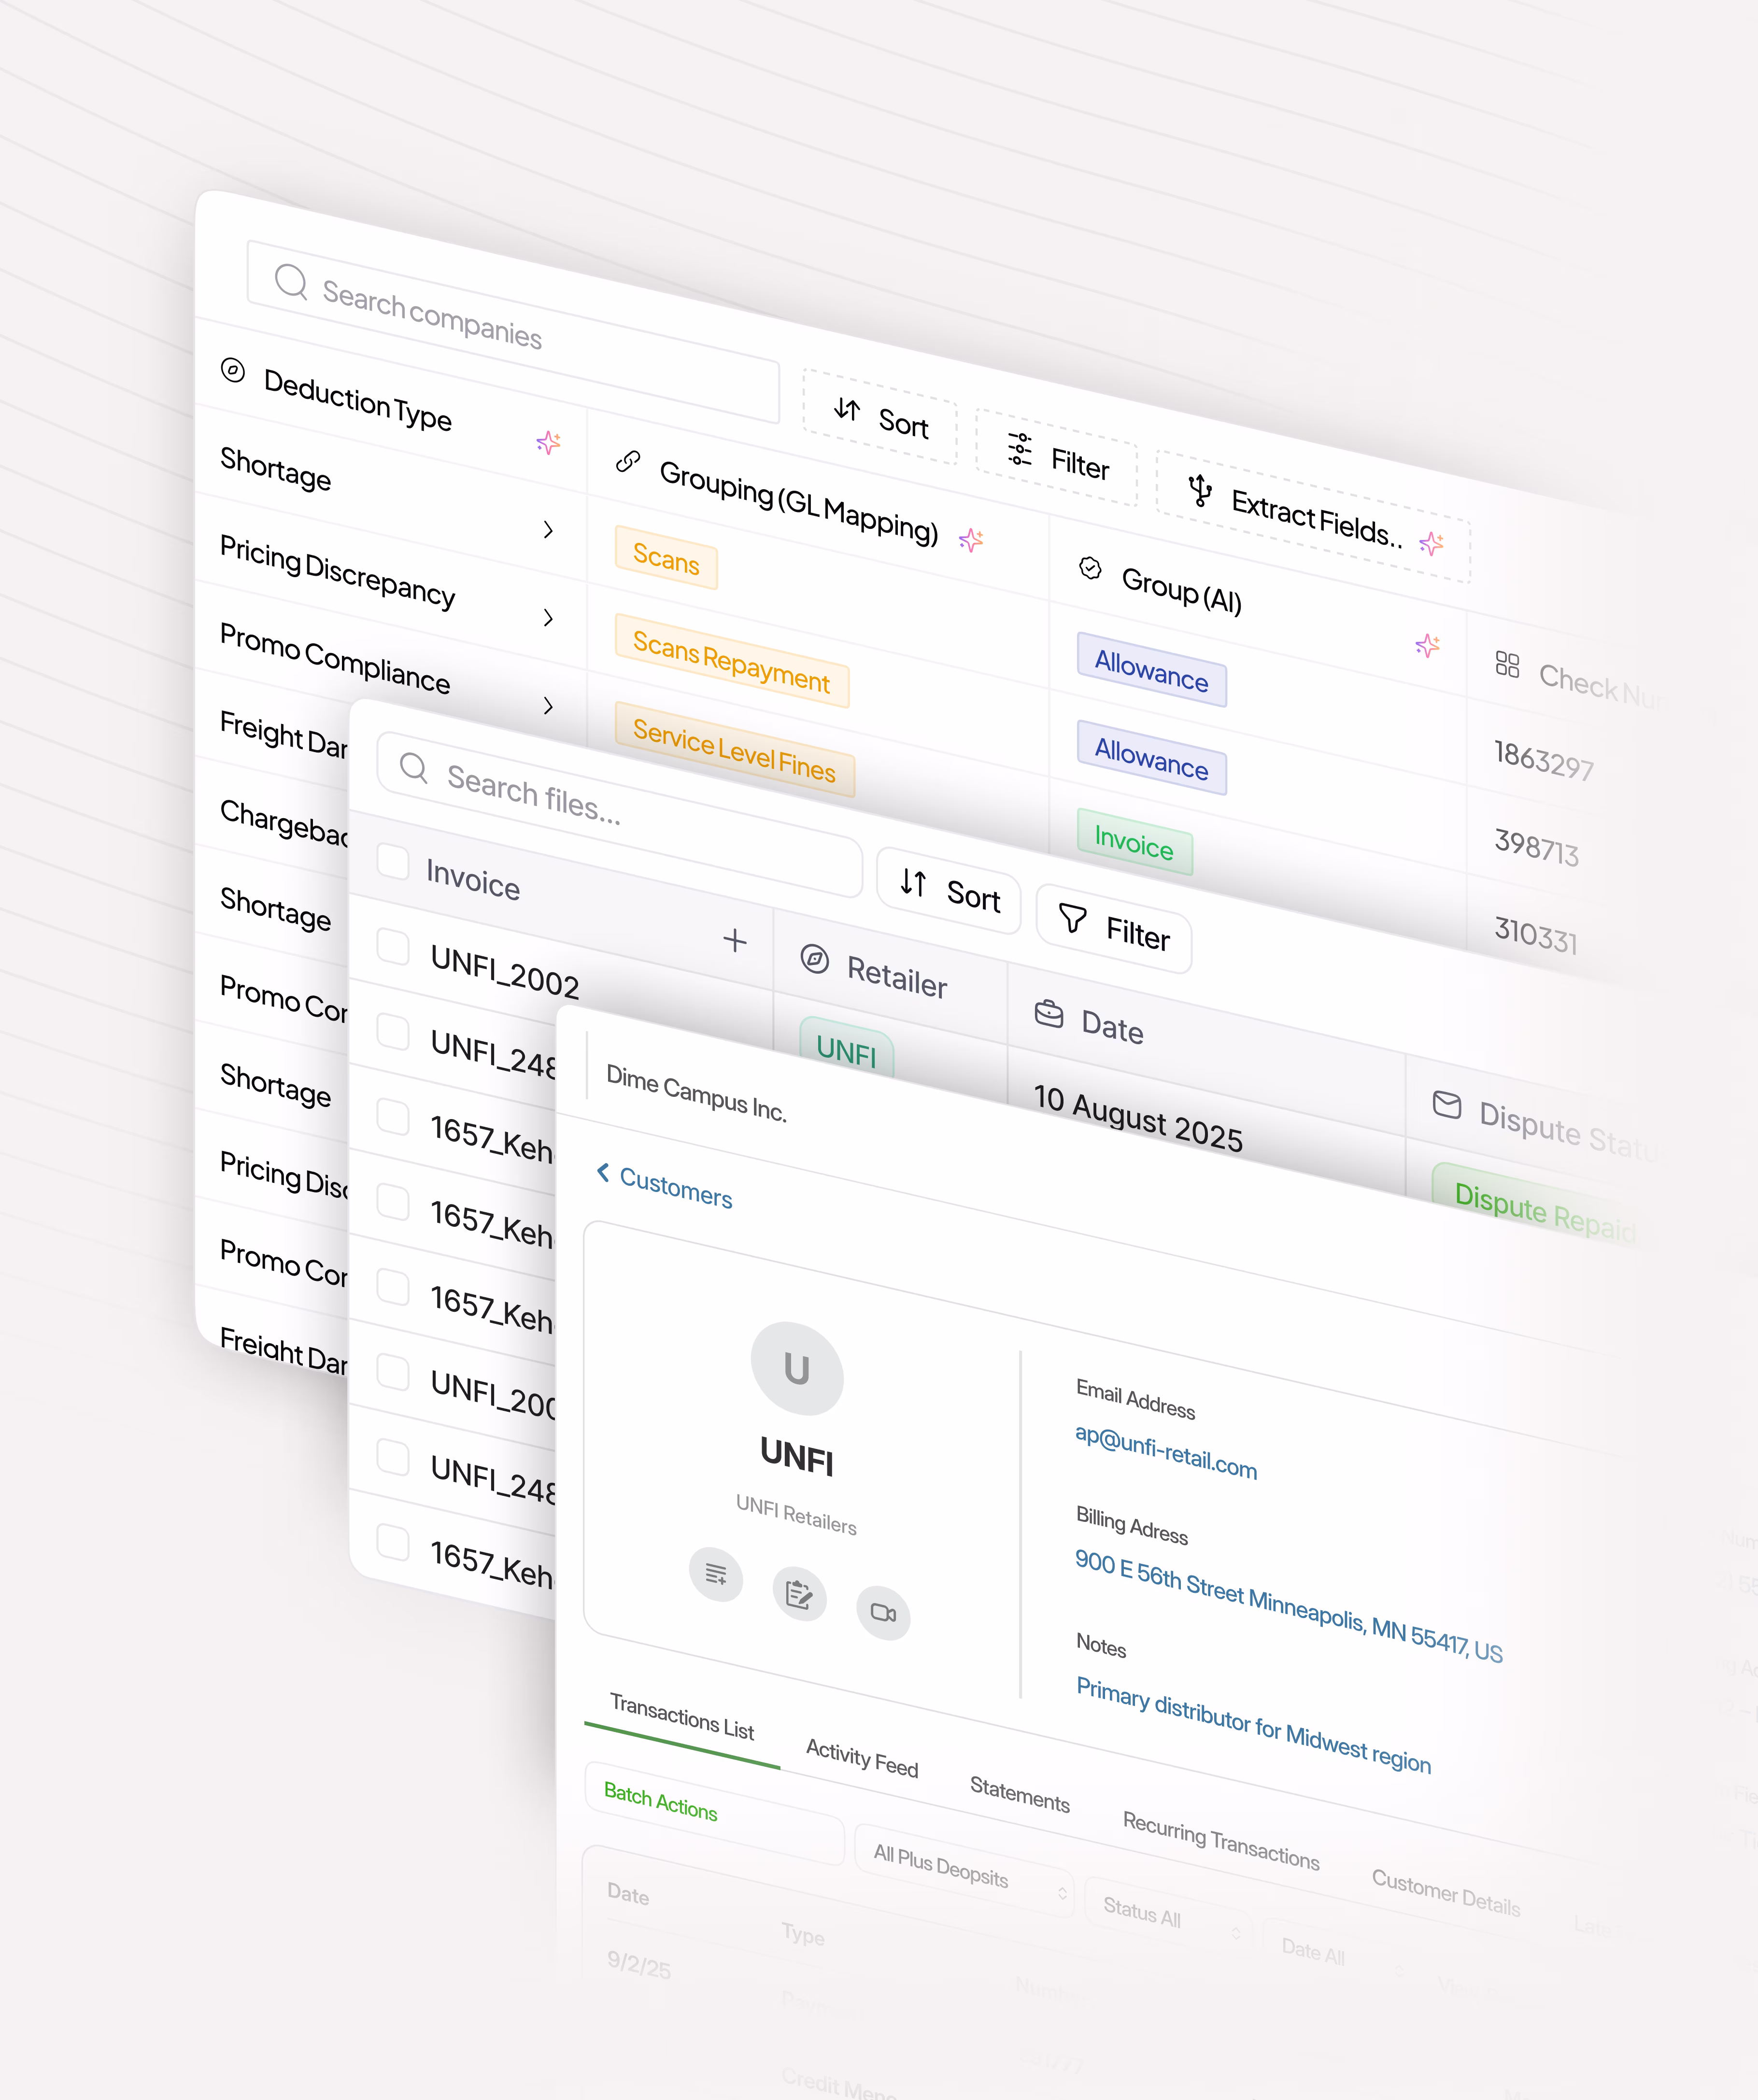Check the UNFI_2002 row checkbox
The width and height of the screenshot is (1758, 2100).
(x=393, y=947)
